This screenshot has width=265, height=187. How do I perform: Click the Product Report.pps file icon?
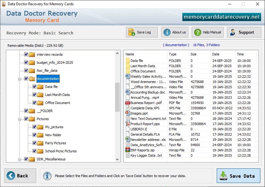(x=128, y=124)
